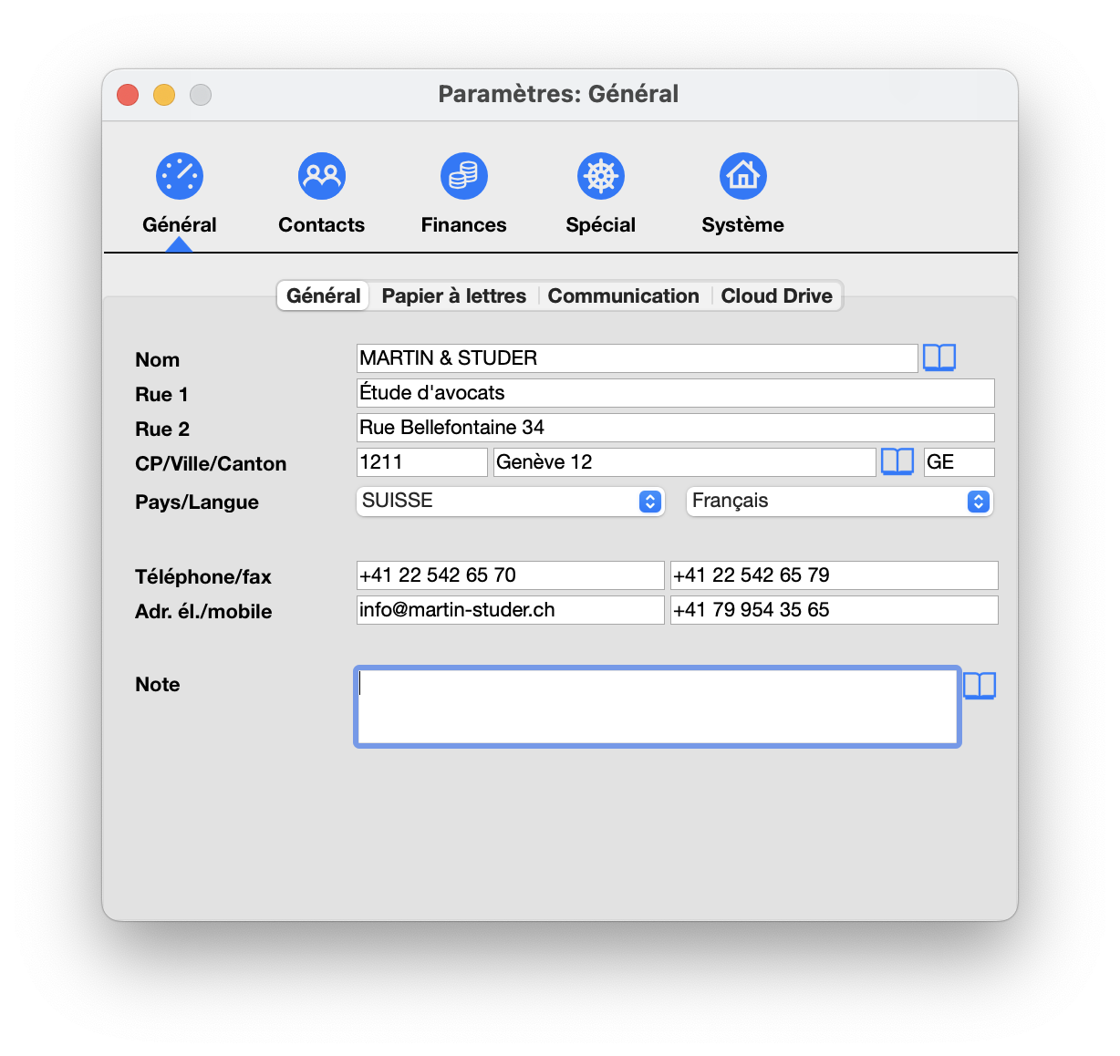Switch to the Communication tab
Screen dimensions: 1120x1056
[623, 295]
